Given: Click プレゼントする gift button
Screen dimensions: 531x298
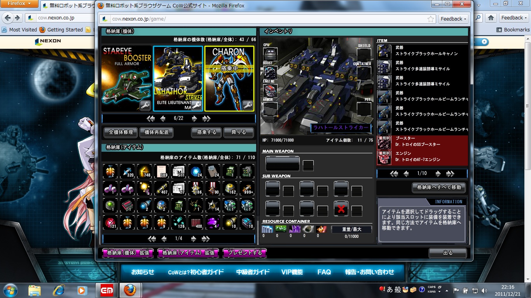Looking at the screenshot, I should (245, 253).
